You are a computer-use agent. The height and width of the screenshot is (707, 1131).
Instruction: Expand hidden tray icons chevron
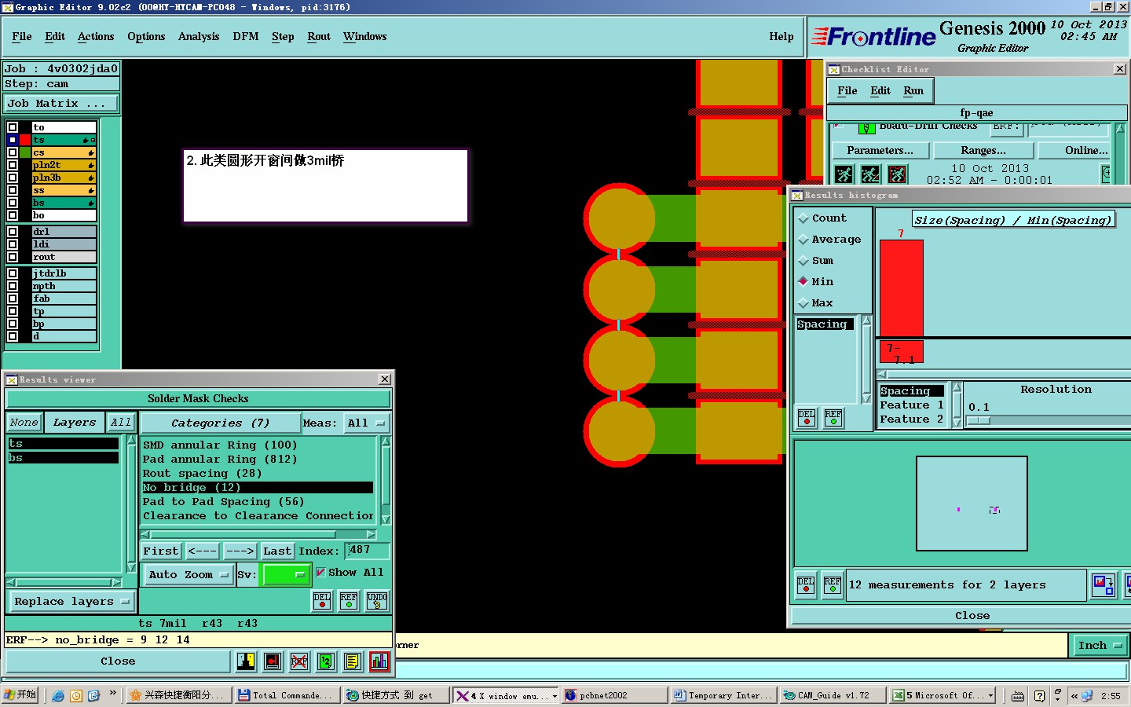[1074, 696]
